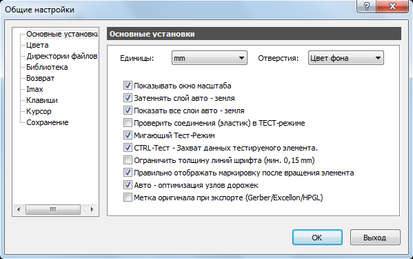The height and width of the screenshot is (259, 413).
Task: Click the Выход button
Action: [x=375, y=238]
